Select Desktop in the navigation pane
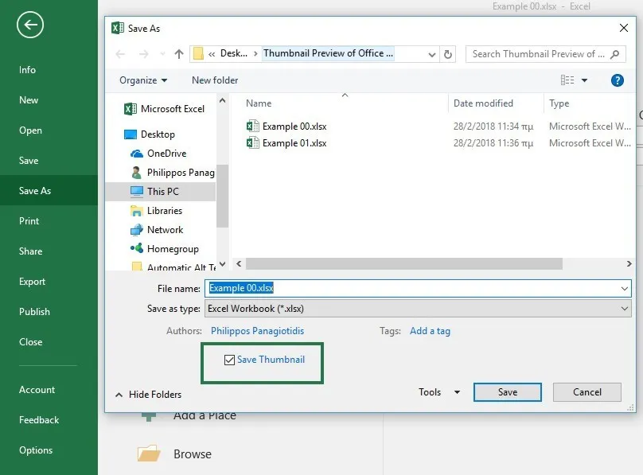 150,134
